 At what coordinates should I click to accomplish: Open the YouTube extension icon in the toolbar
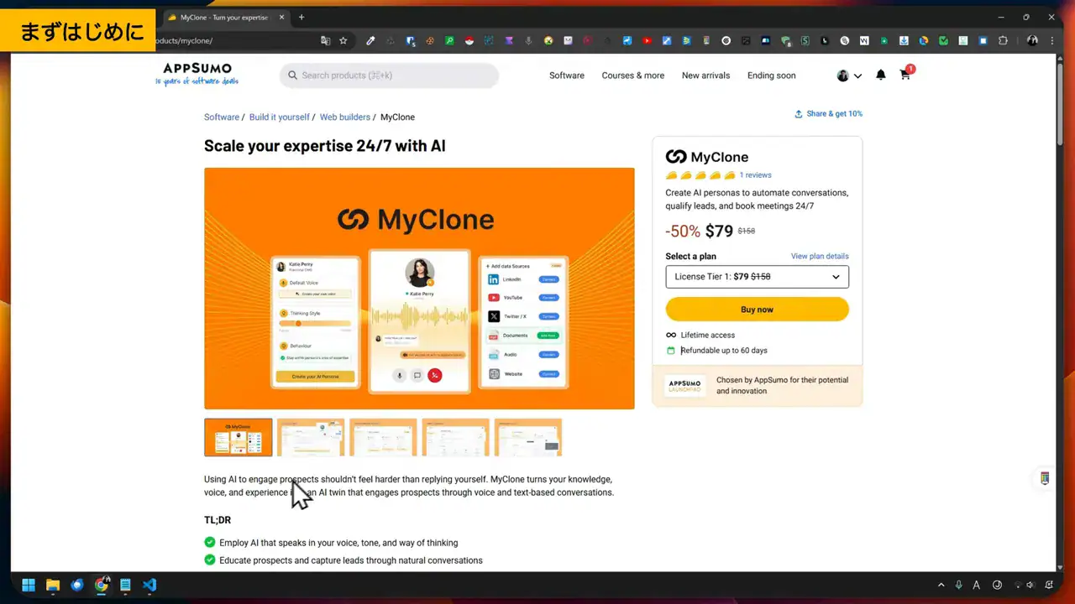646,40
